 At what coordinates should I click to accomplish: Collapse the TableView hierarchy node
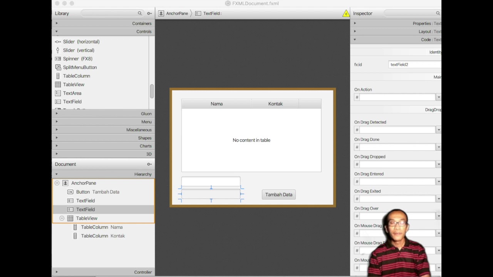[62, 218]
